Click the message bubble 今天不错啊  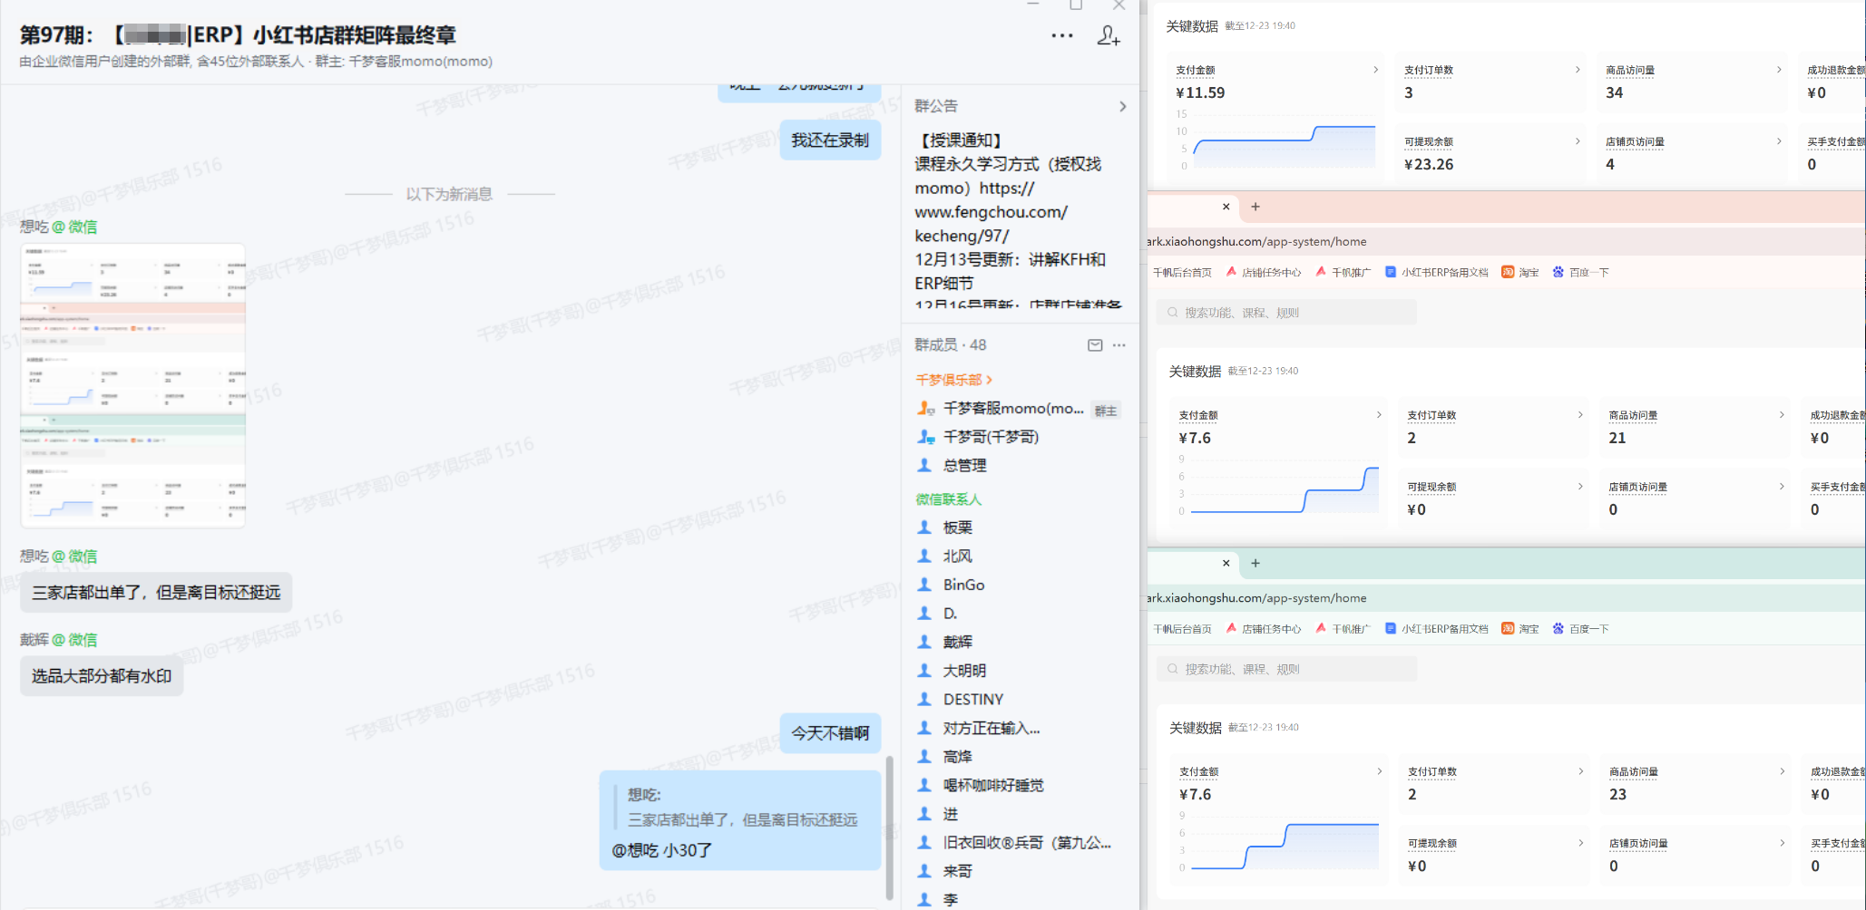coord(830,733)
